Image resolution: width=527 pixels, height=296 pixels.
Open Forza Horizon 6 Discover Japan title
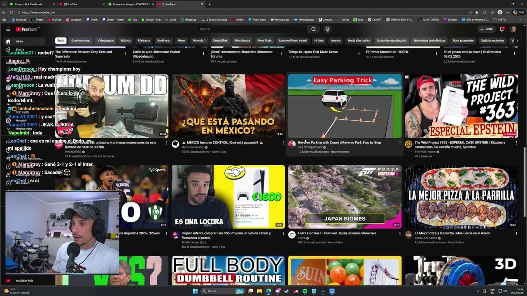pos(337,233)
